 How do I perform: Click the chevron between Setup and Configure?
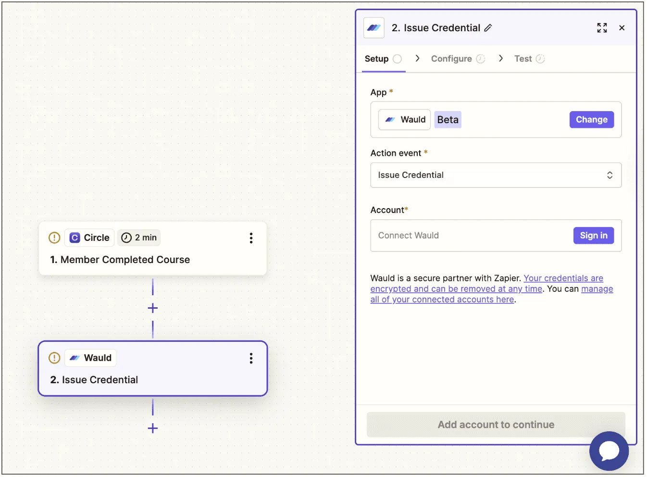pos(417,58)
